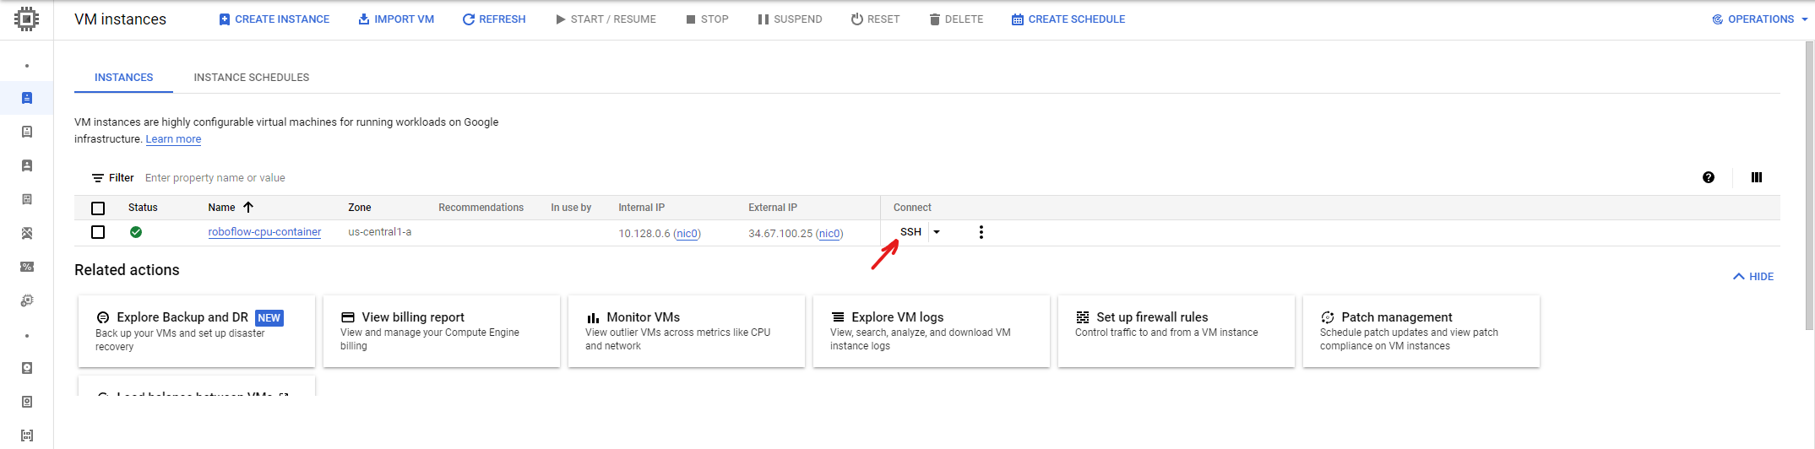
Task: Click Create Instance in the toolbar
Action: (274, 19)
